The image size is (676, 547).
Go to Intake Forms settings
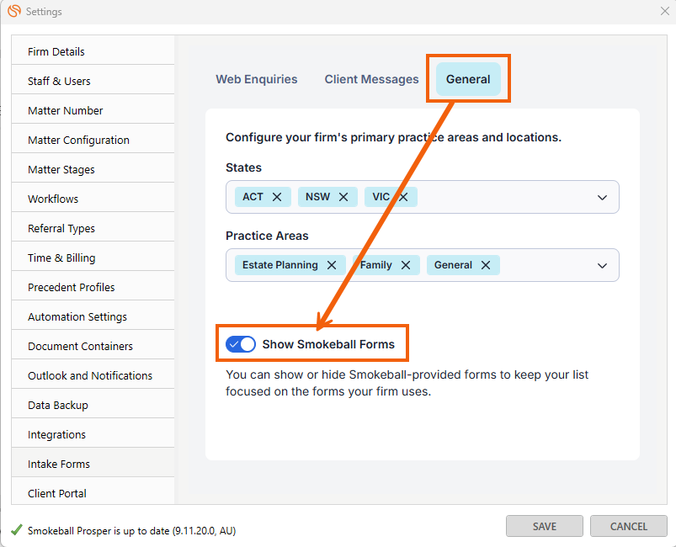(59, 464)
